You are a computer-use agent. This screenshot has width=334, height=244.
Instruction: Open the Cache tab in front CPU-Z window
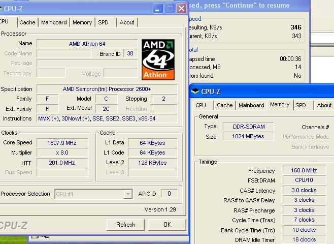point(27,22)
